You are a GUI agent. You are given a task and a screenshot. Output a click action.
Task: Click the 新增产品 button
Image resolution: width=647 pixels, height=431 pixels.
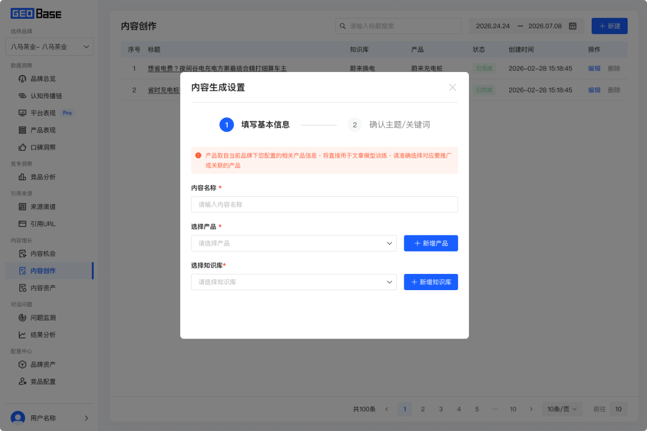click(x=431, y=243)
